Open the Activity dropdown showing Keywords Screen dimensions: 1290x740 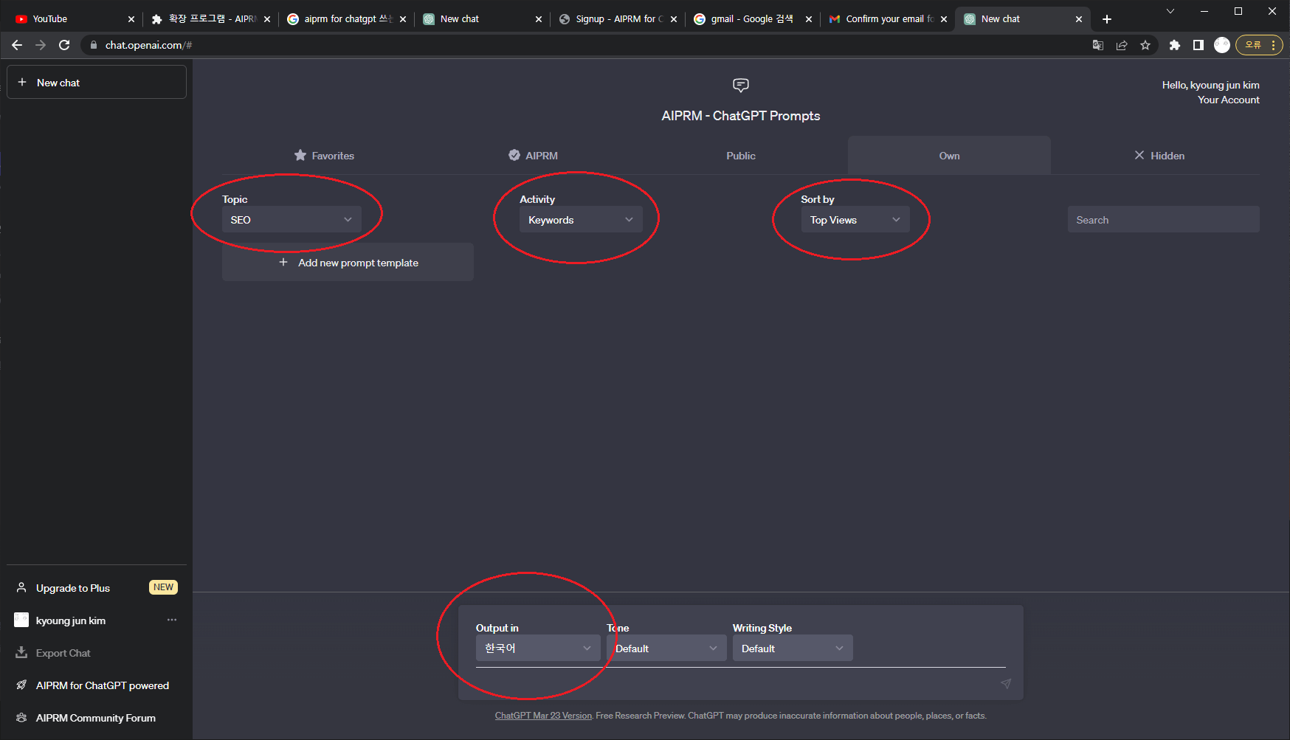pos(581,220)
